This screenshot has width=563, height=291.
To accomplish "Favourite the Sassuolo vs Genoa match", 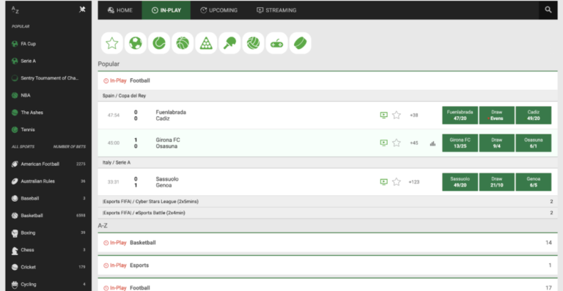I will click(x=397, y=182).
